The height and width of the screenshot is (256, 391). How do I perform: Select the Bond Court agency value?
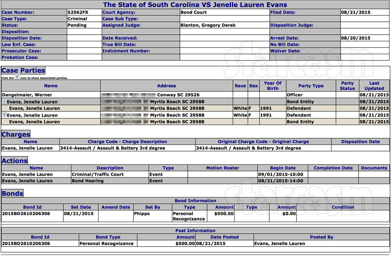[x=194, y=12]
